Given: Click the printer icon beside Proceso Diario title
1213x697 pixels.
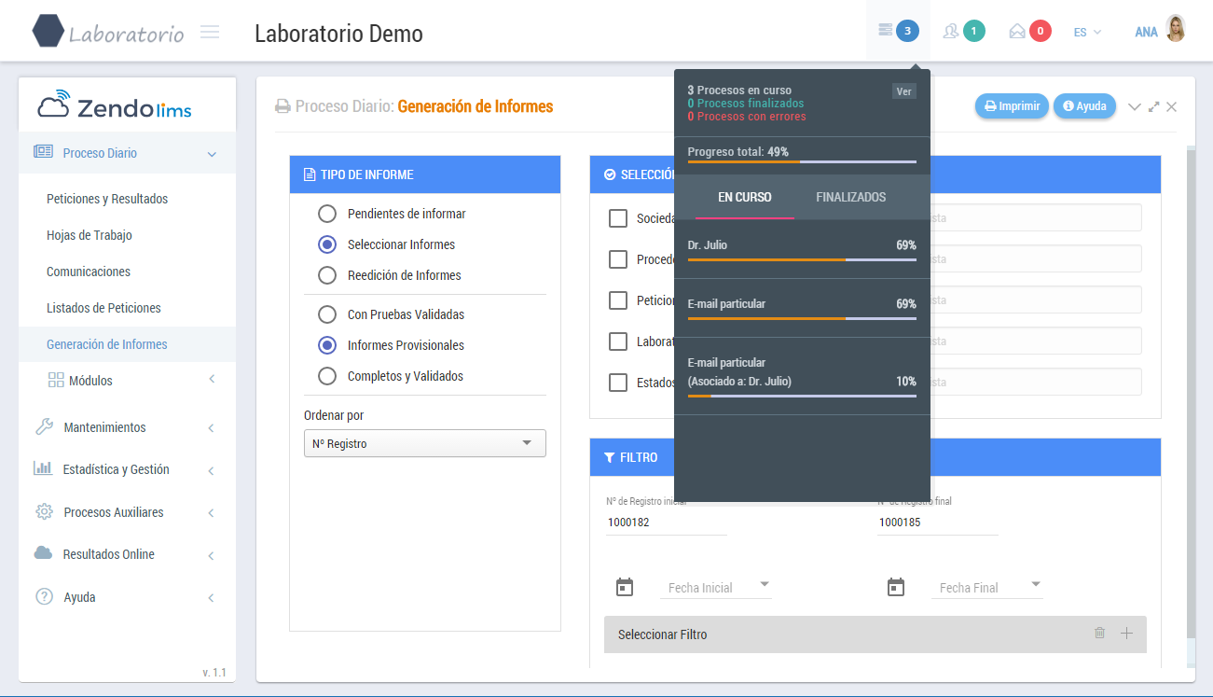Looking at the screenshot, I should click(283, 106).
